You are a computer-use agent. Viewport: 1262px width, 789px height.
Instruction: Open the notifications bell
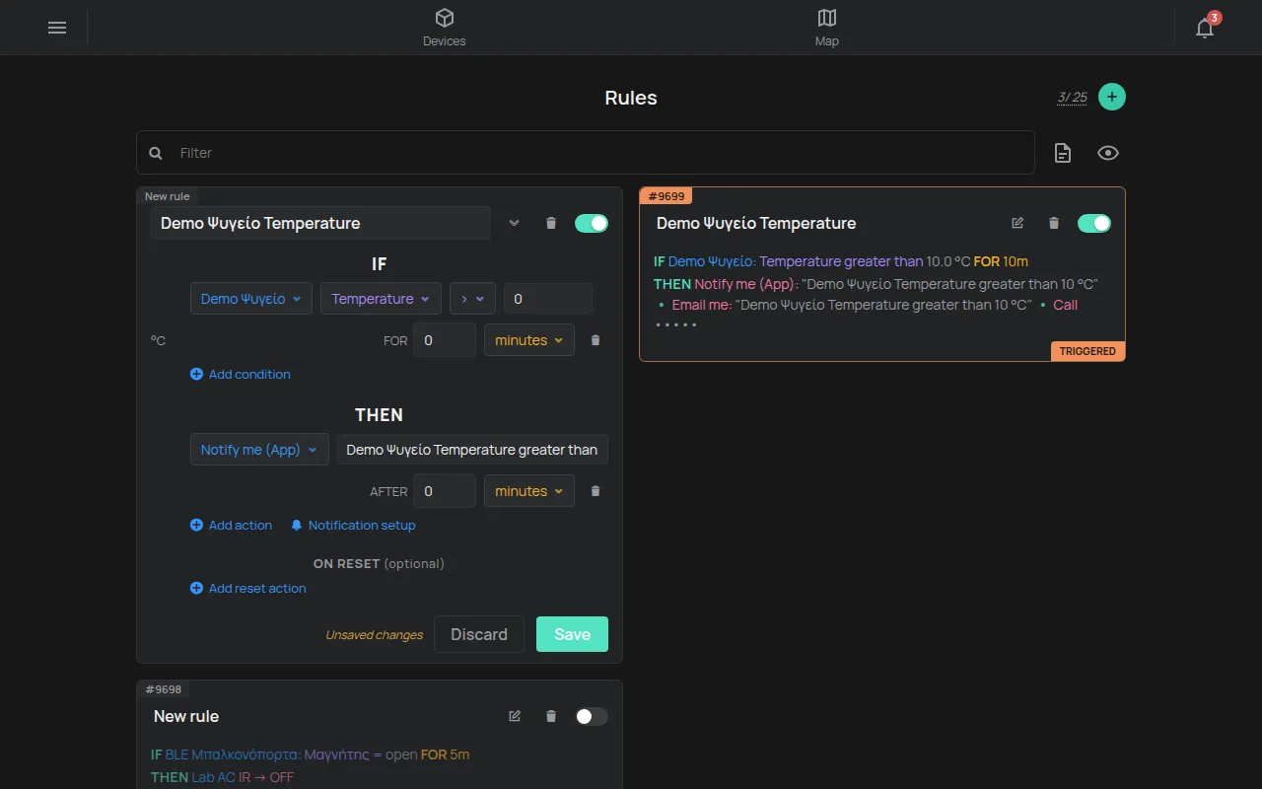click(1205, 28)
